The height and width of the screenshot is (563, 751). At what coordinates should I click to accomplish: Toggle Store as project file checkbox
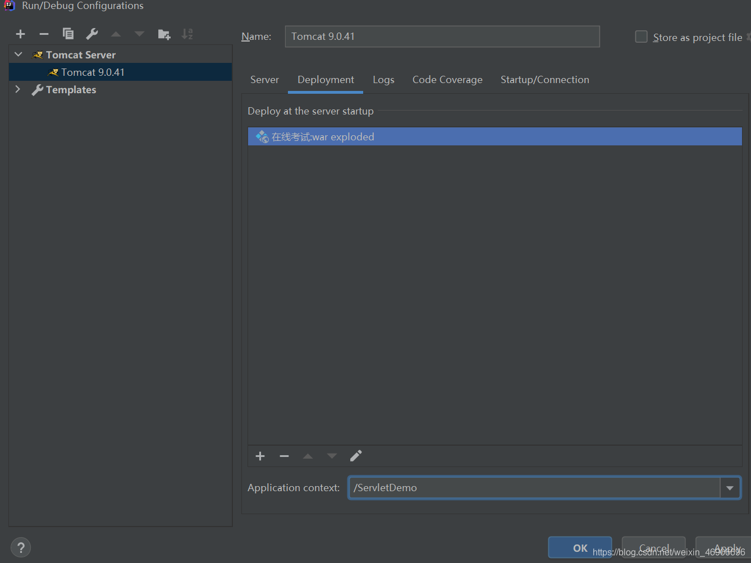click(x=641, y=36)
